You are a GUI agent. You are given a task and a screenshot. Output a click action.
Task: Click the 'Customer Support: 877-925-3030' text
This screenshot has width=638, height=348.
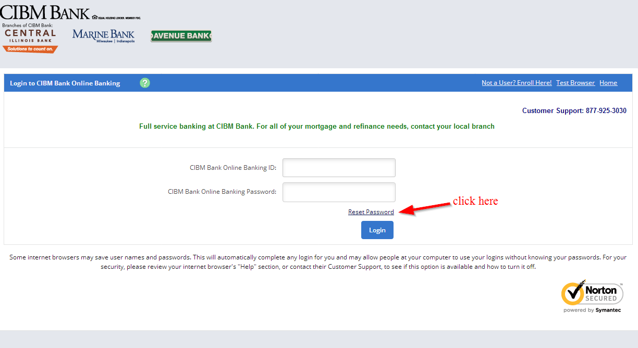(x=574, y=110)
